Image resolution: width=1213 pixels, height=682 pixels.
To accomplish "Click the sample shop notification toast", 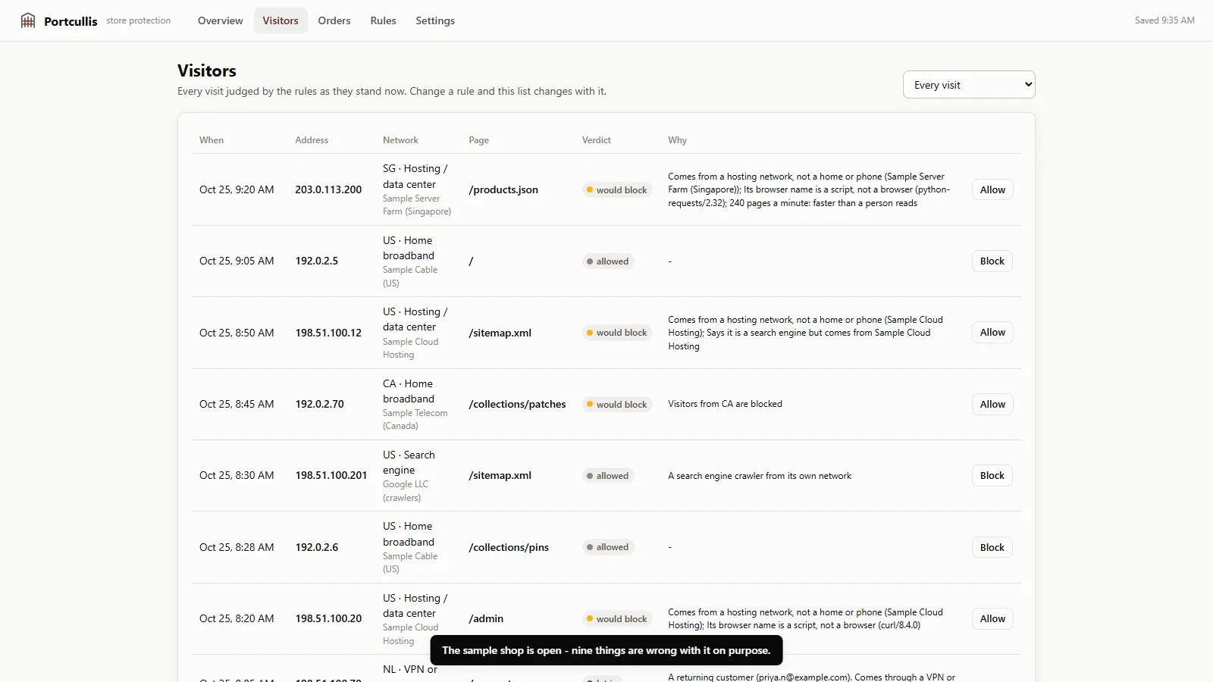I will coord(606,650).
